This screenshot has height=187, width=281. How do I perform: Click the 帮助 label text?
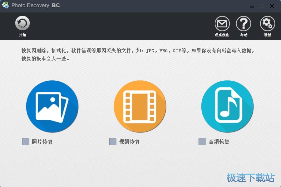(244, 35)
